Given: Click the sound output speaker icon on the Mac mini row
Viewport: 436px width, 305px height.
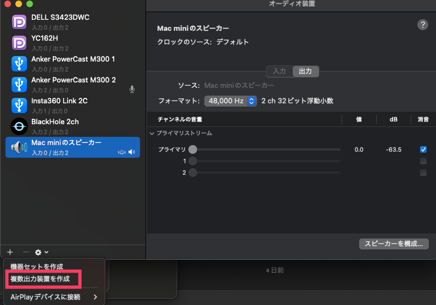Looking at the screenshot, I should pyautogui.click(x=132, y=152).
